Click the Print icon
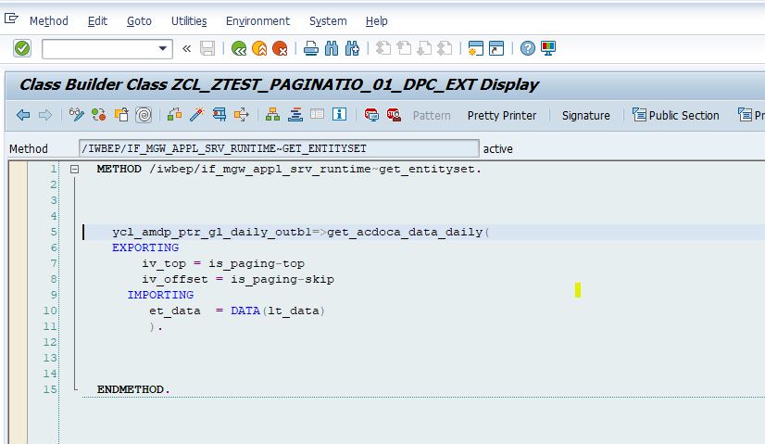 311,48
